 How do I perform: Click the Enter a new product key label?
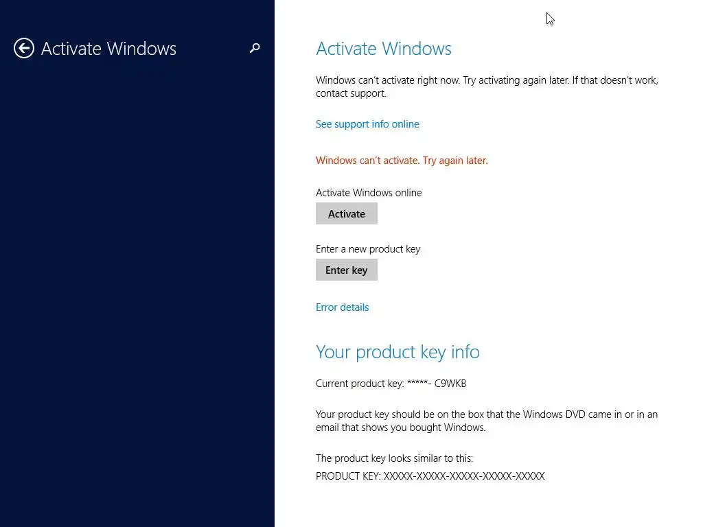pos(368,249)
